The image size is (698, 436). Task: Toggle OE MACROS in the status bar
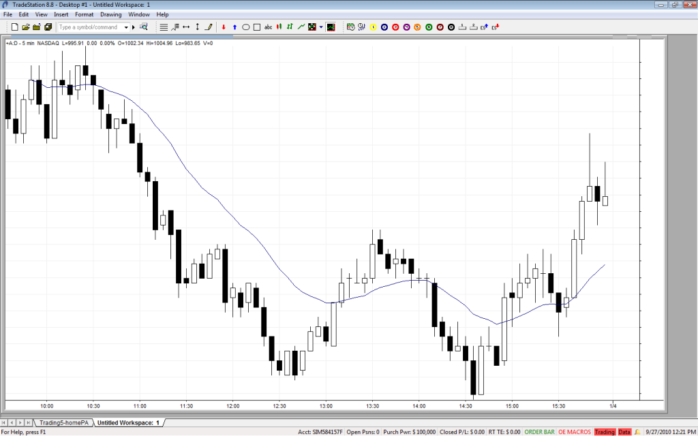(x=574, y=432)
